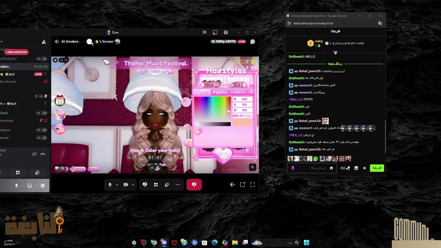
Task: Open Windows Start button on taskbar
Action: 307,242
